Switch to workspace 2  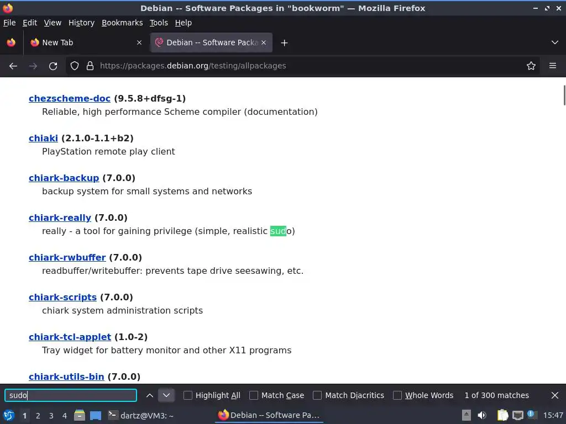38,416
